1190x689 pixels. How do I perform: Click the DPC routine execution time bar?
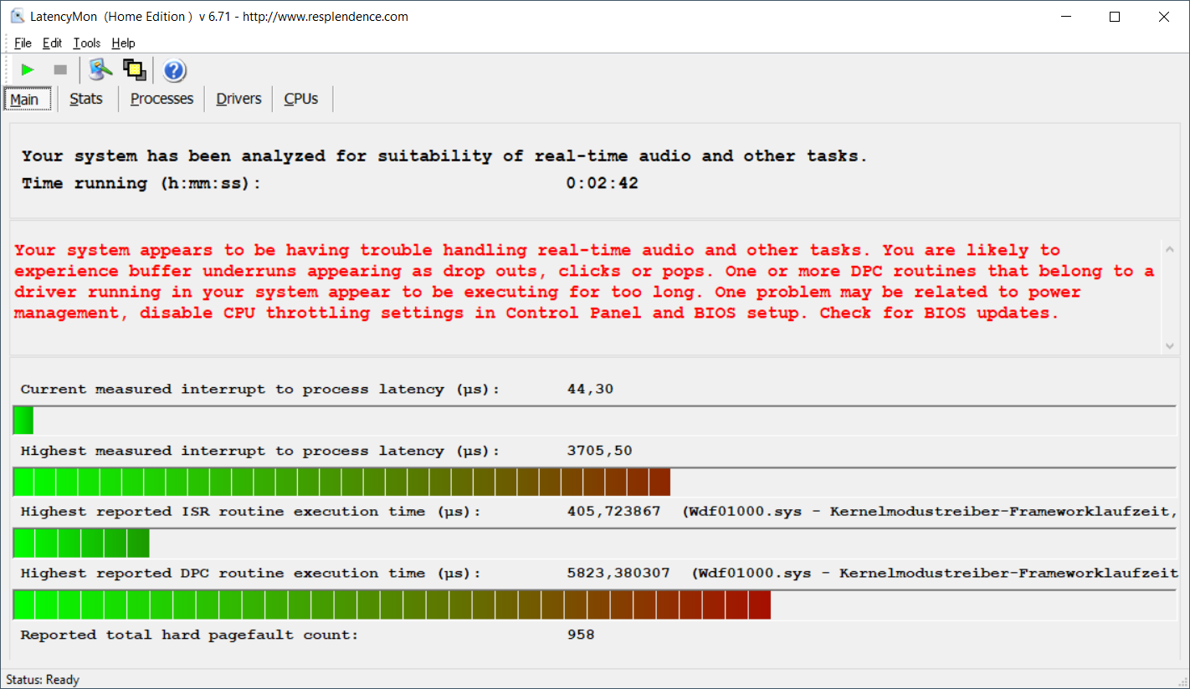coord(596,605)
